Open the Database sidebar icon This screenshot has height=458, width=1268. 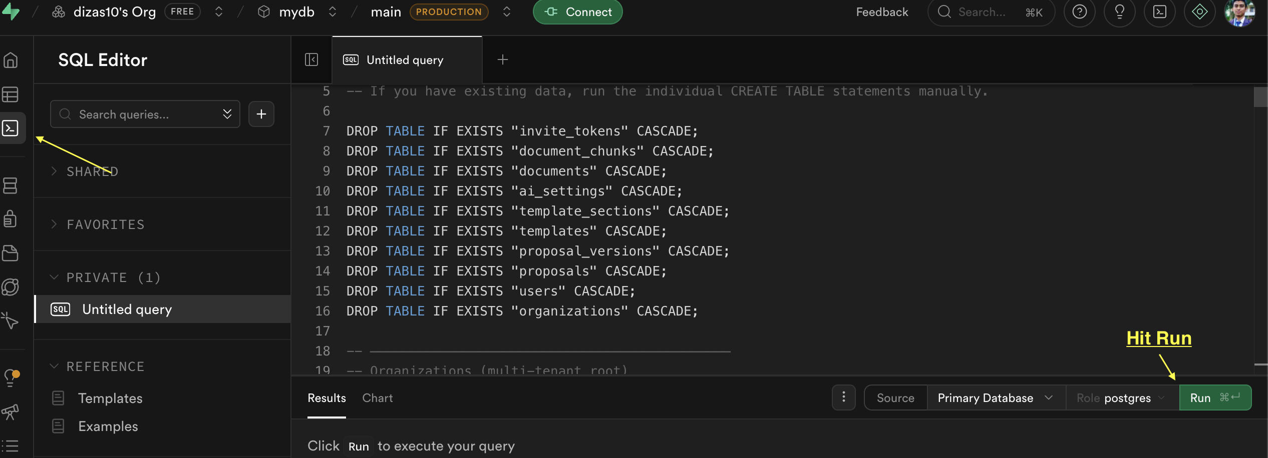click(x=11, y=185)
